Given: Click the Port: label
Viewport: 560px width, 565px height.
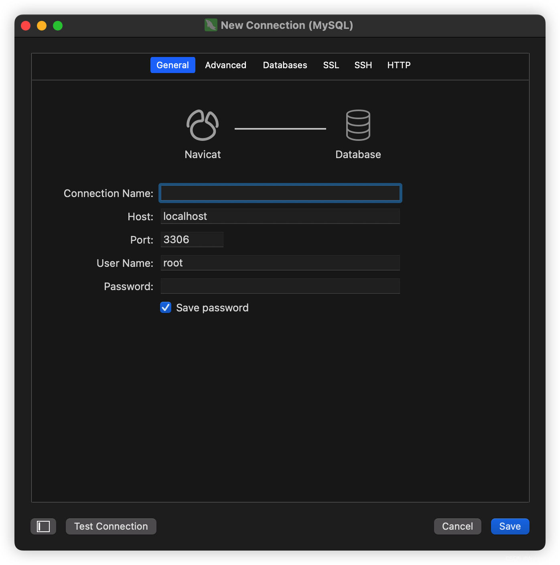Looking at the screenshot, I should tap(142, 240).
